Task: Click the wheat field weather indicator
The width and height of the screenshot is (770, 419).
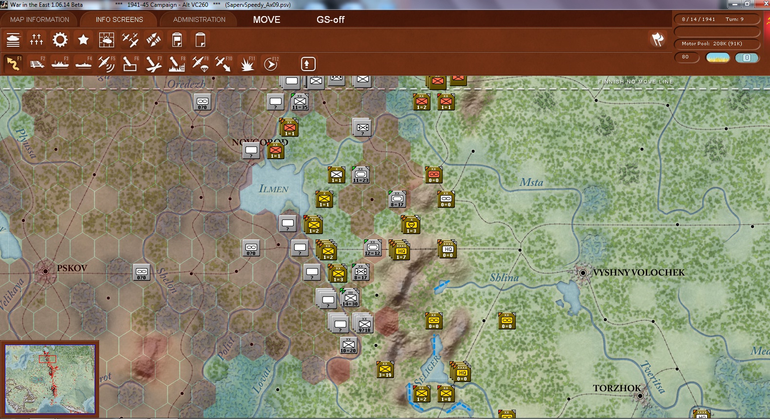Action: [x=718, y=57]
